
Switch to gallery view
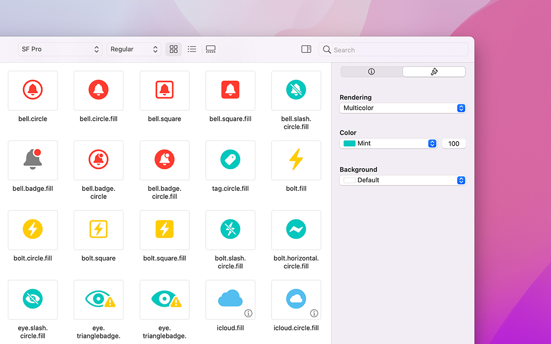211,49
